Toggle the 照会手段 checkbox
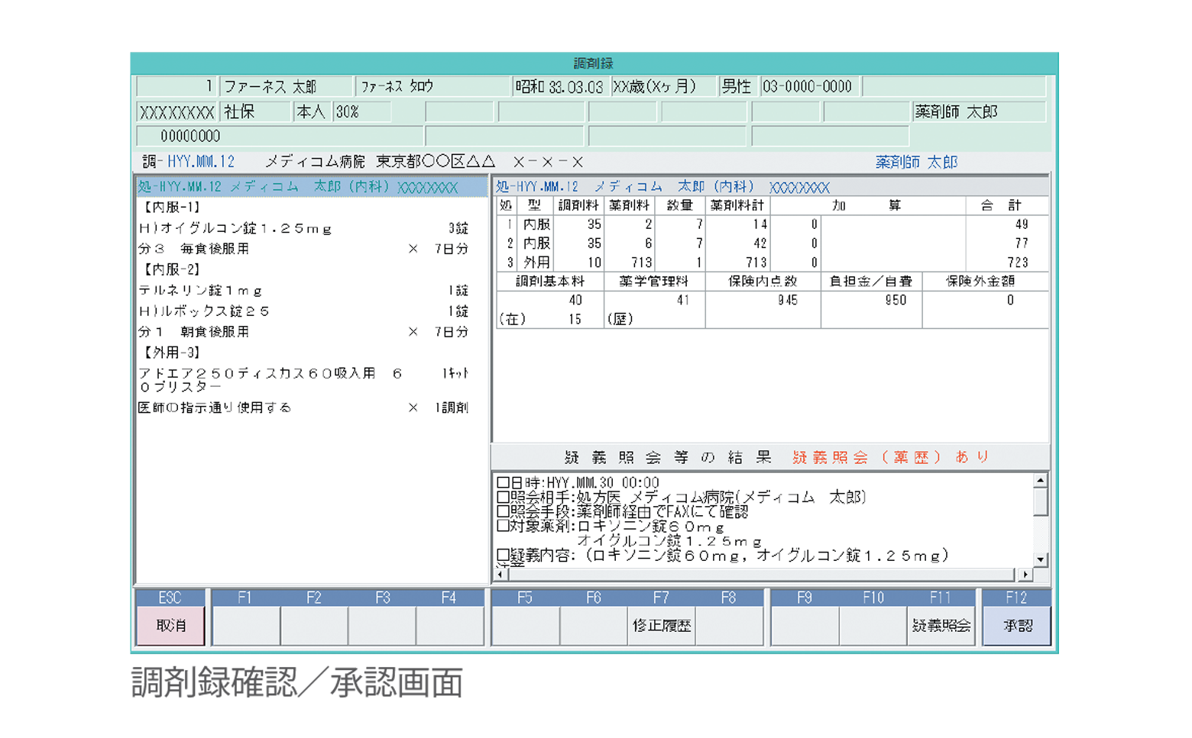Image resolution: width=1192 pixels, height=738 pixels. [x=503, y=511]
